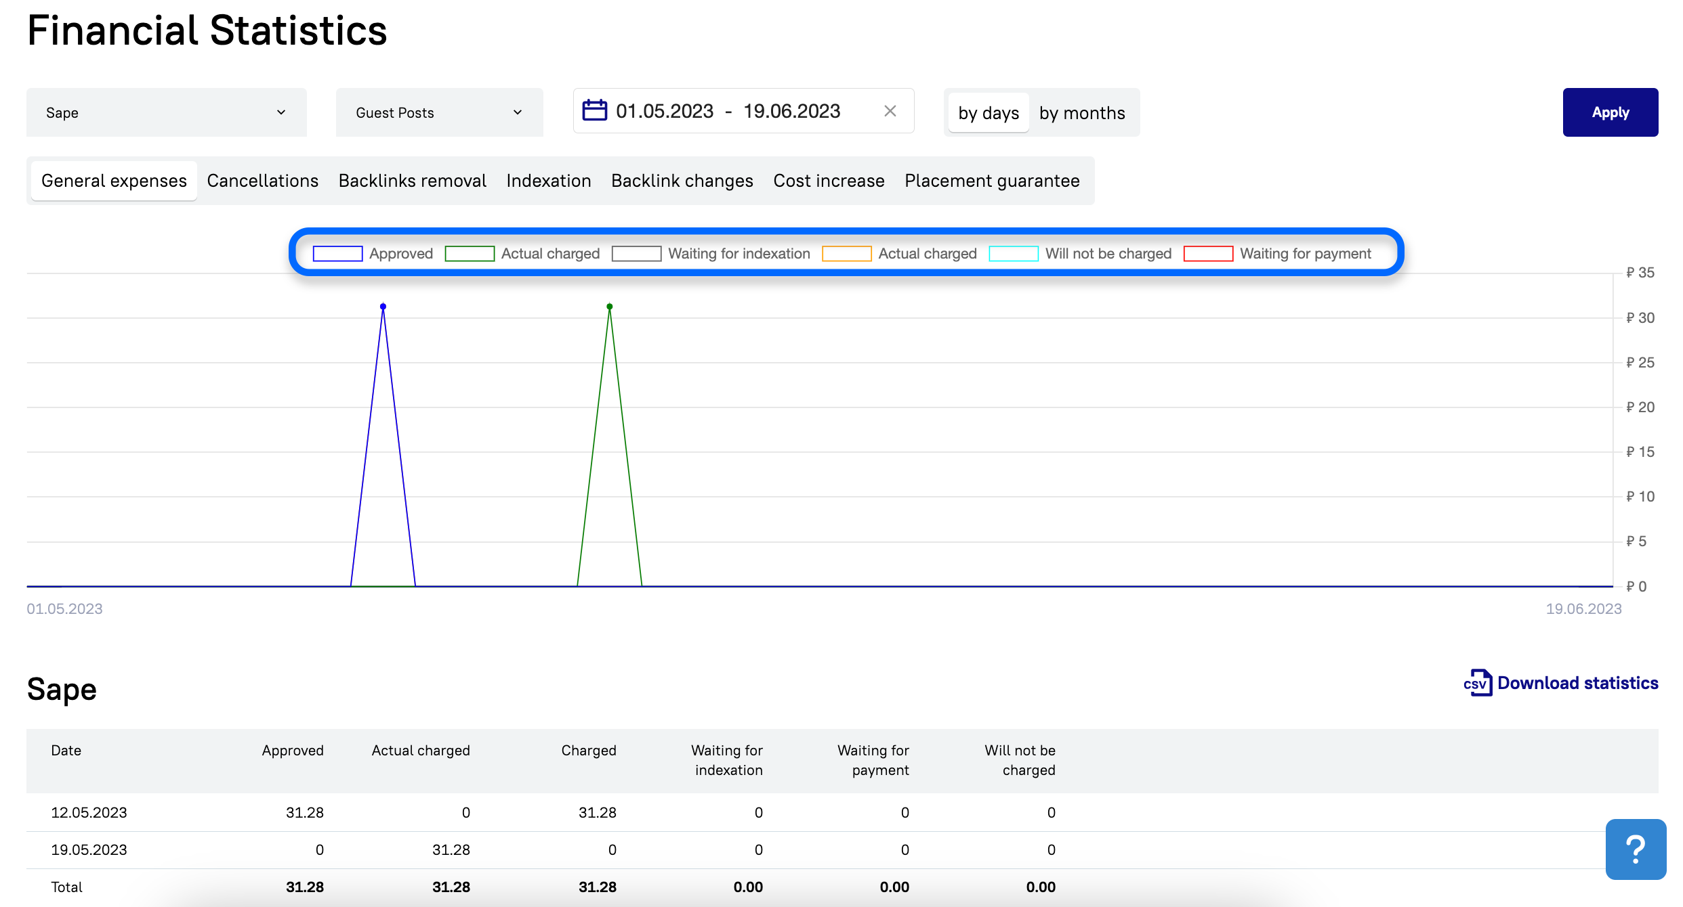Toggle the gray Waiting for indexation swatch

click(x=636, y=254)
